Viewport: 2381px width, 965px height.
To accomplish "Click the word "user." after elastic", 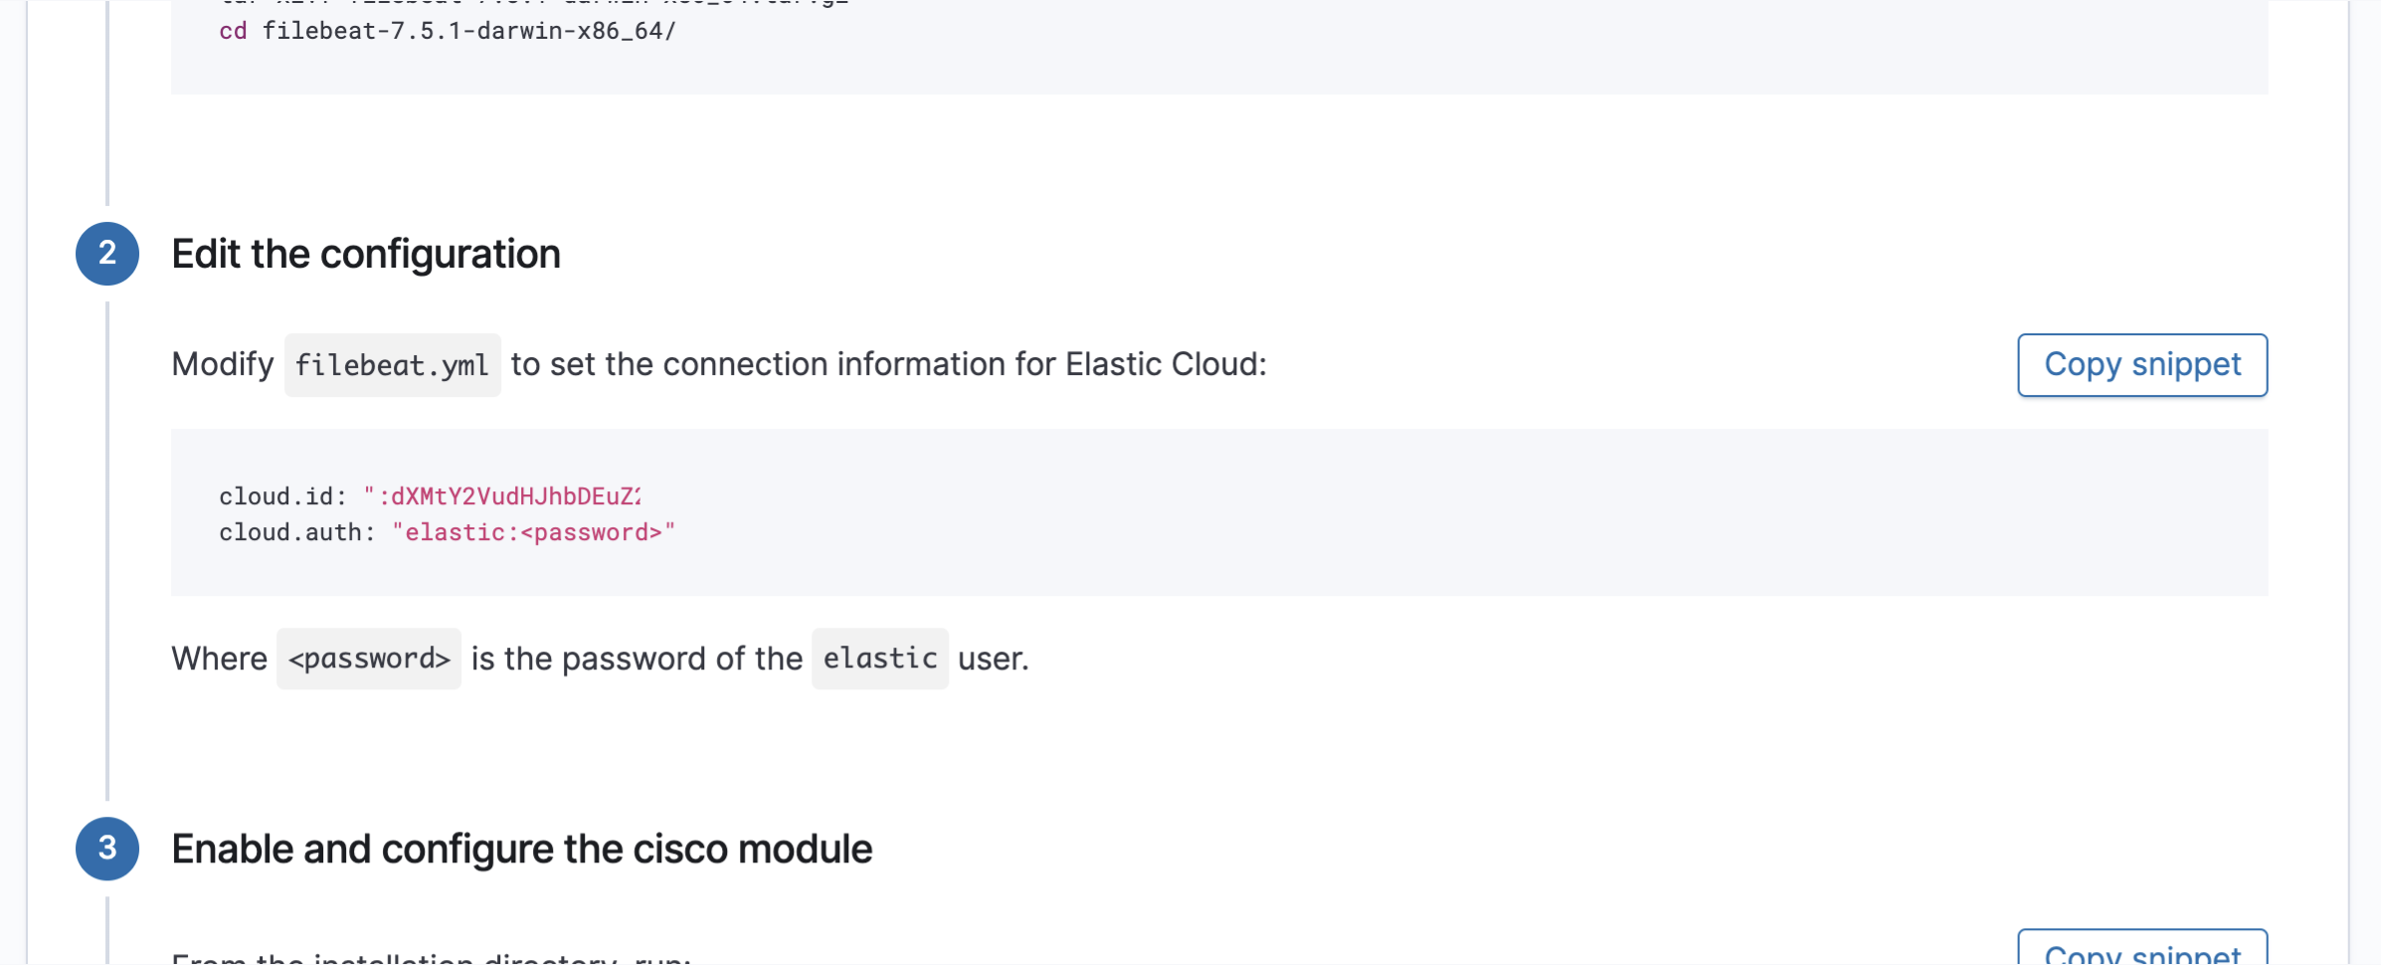I will [993, 659].
